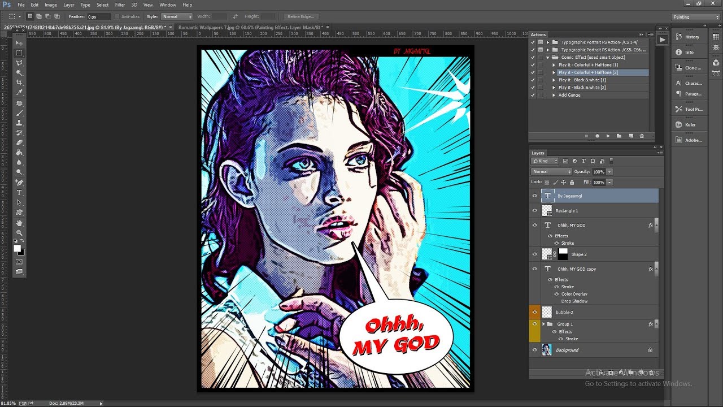The height and width of the screenshot is (407, 723).
Task: Toggle checkmark for Comic Effect action set
Action: [533, 57]
